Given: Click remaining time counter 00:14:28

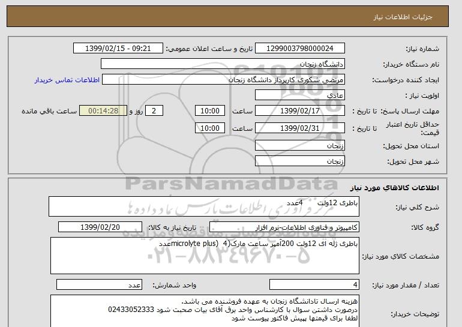Looking at the screenshot, I should click(x=103, y=111).
